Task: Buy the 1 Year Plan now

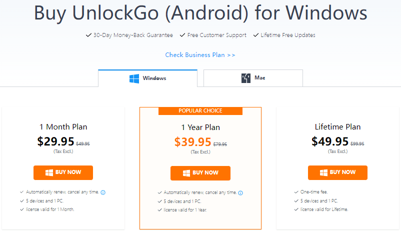Action: (x=200, y=173)
